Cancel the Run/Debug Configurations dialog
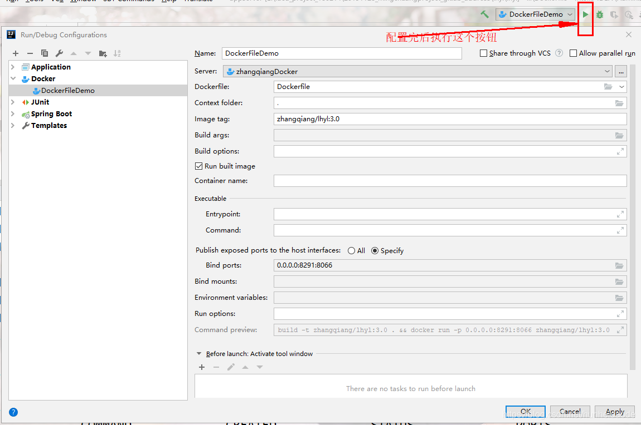 570,412
